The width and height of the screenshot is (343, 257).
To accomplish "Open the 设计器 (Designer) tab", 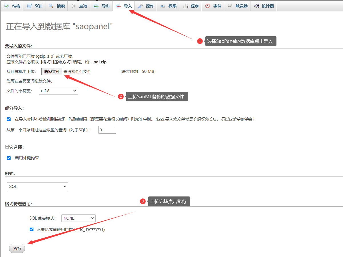I will (264, 6).
